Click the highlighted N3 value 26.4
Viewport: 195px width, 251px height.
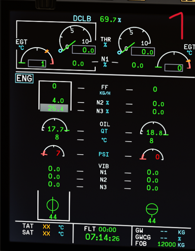click(54, 108)
